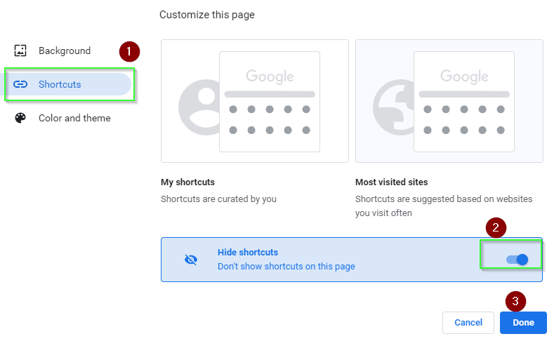Click the Hide shortcuts label text
This screenshot has height=341, width=554.
point(248,253)
